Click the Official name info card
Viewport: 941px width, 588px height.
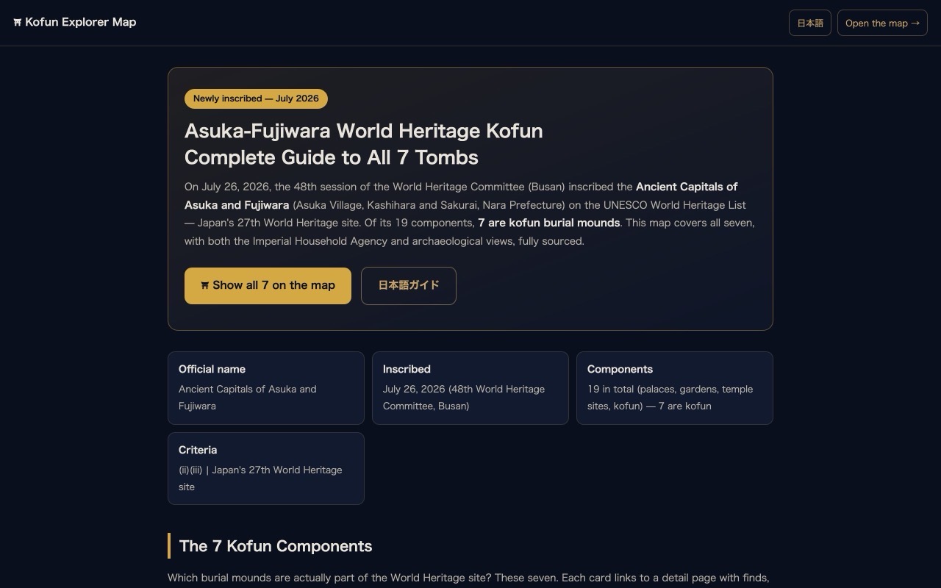pyautogui.click(x=266, y=388)
